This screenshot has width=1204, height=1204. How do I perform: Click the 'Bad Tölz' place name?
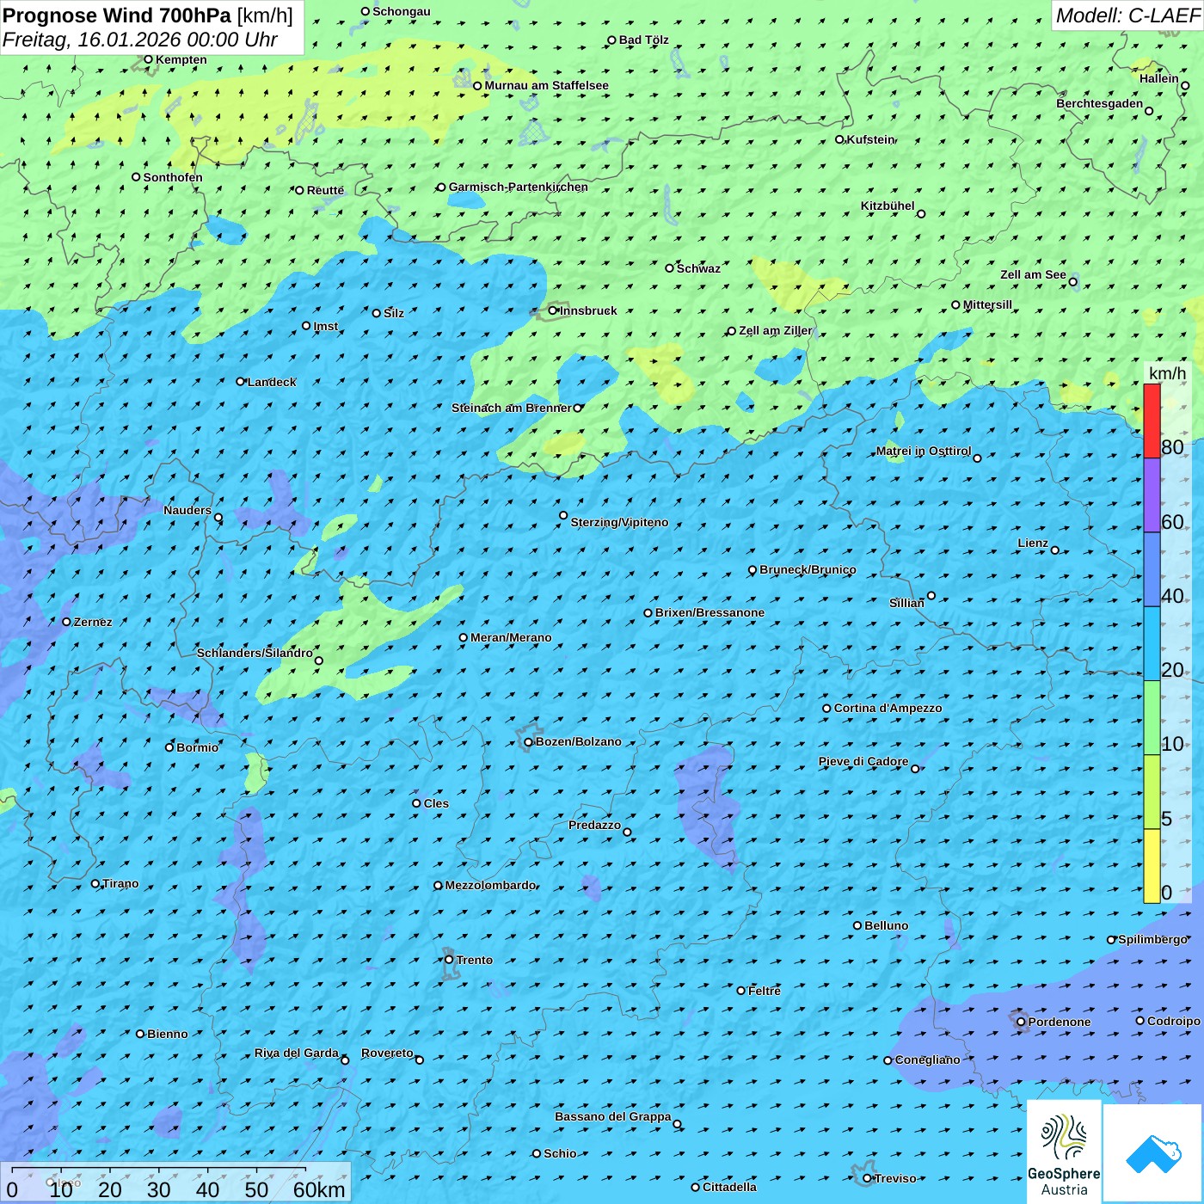click(x=643, y=40)
